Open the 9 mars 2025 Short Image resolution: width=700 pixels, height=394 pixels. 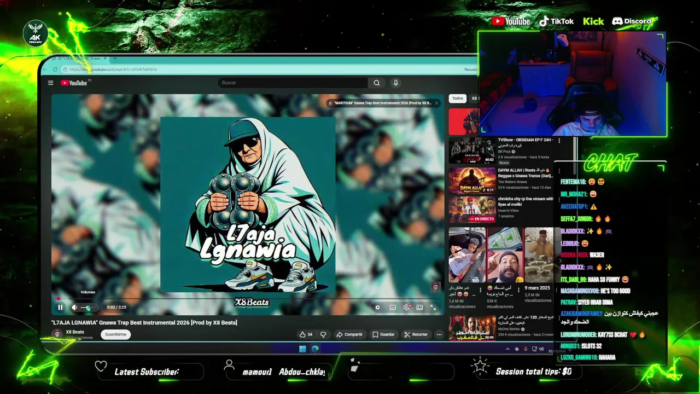[x=541, y=255]
